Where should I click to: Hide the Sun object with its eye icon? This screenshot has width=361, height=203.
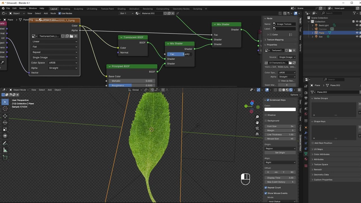(x=357, y=37)
